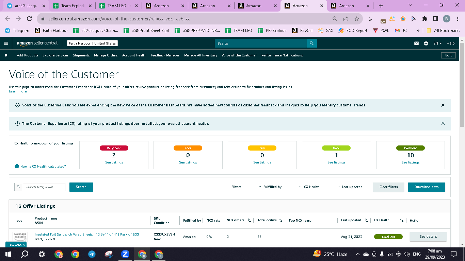Image resolution: width=465 pixels, height=261 pixels.
Task: Click the teal Search button
Action: pos(81,187)
